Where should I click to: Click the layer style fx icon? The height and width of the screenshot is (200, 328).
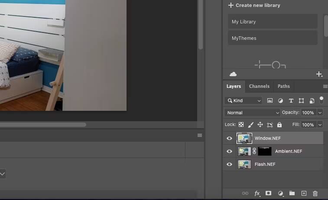pos(257,194)
